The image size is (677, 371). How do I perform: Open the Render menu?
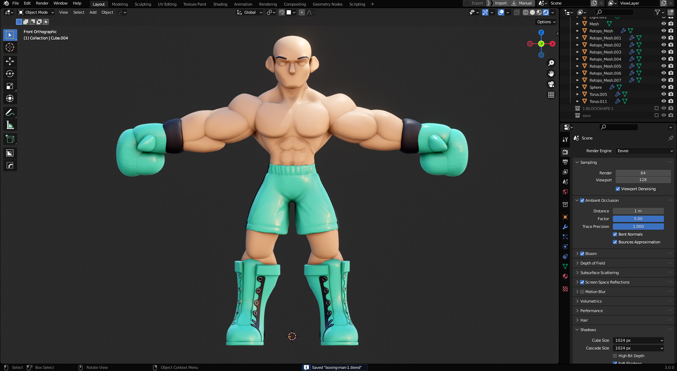tap(42, 3)
